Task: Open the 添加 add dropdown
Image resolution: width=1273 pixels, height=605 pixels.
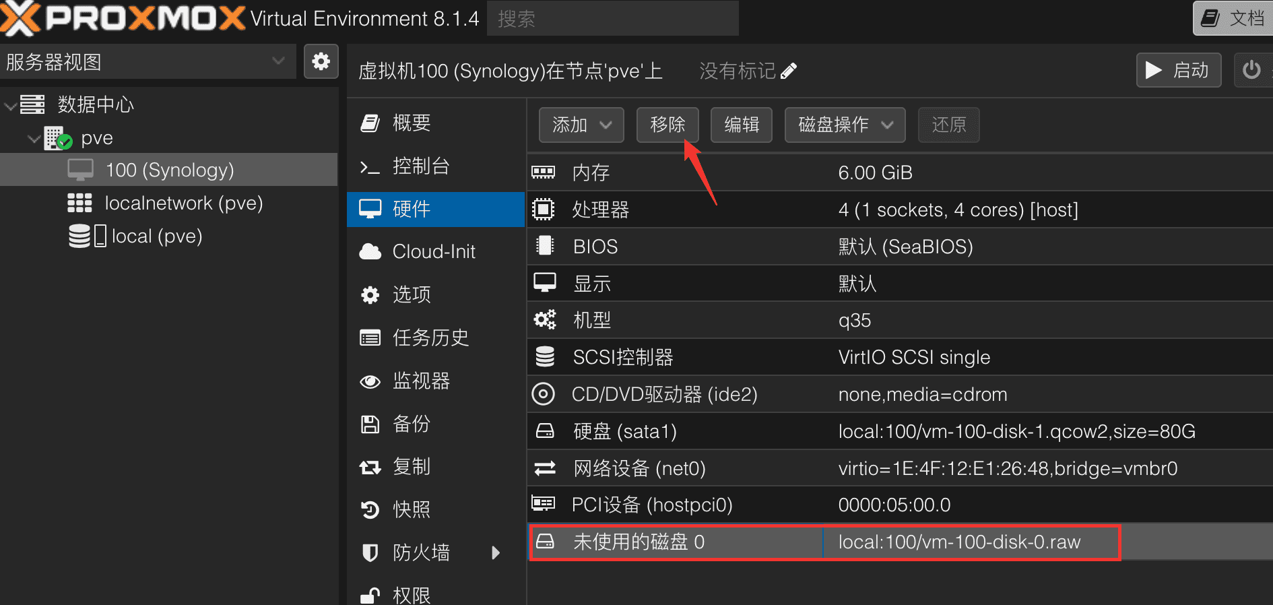Action: click(x=581, y=125)
